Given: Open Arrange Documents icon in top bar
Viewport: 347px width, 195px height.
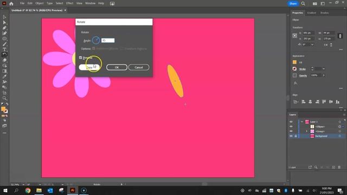Looking at the screenshot, I should (314, 4).
